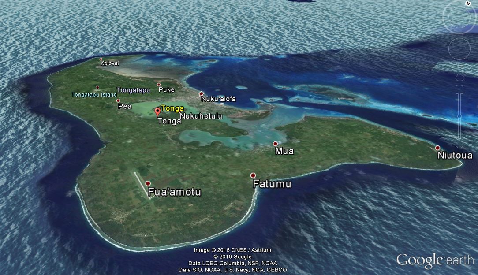Image resolution: width=478 pixels, height=275 pixels.
Task: Click the North compass indicator
Action: (x=468, y=4)
